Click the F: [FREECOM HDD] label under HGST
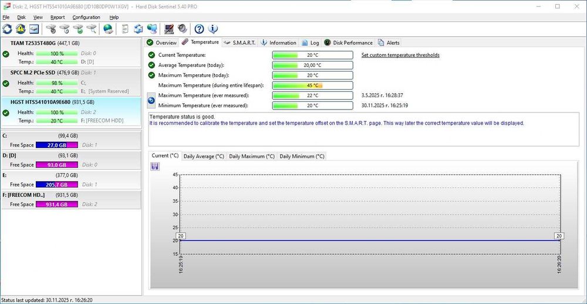587x304 pixels. (x=102, y=121)
